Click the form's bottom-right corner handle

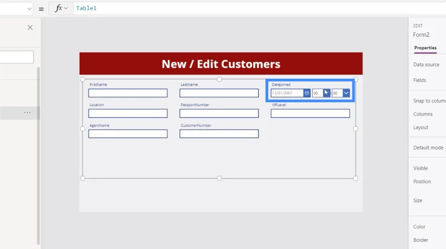[x=356, y=178]
